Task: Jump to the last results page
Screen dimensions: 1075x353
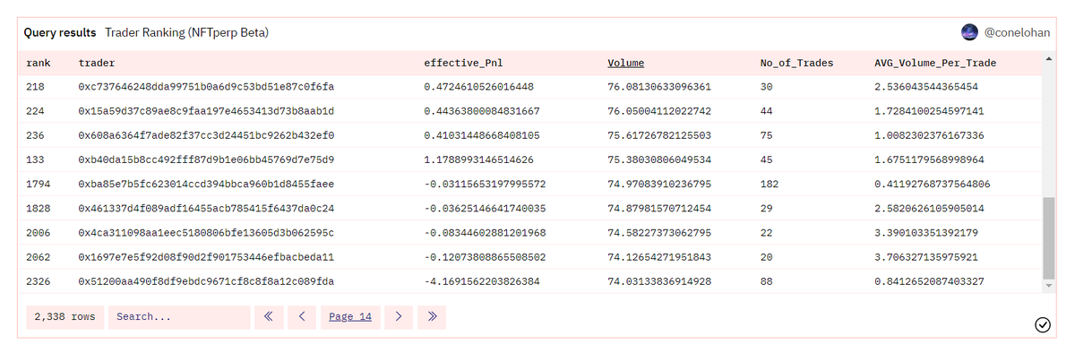Action: [x=432, y=316]
